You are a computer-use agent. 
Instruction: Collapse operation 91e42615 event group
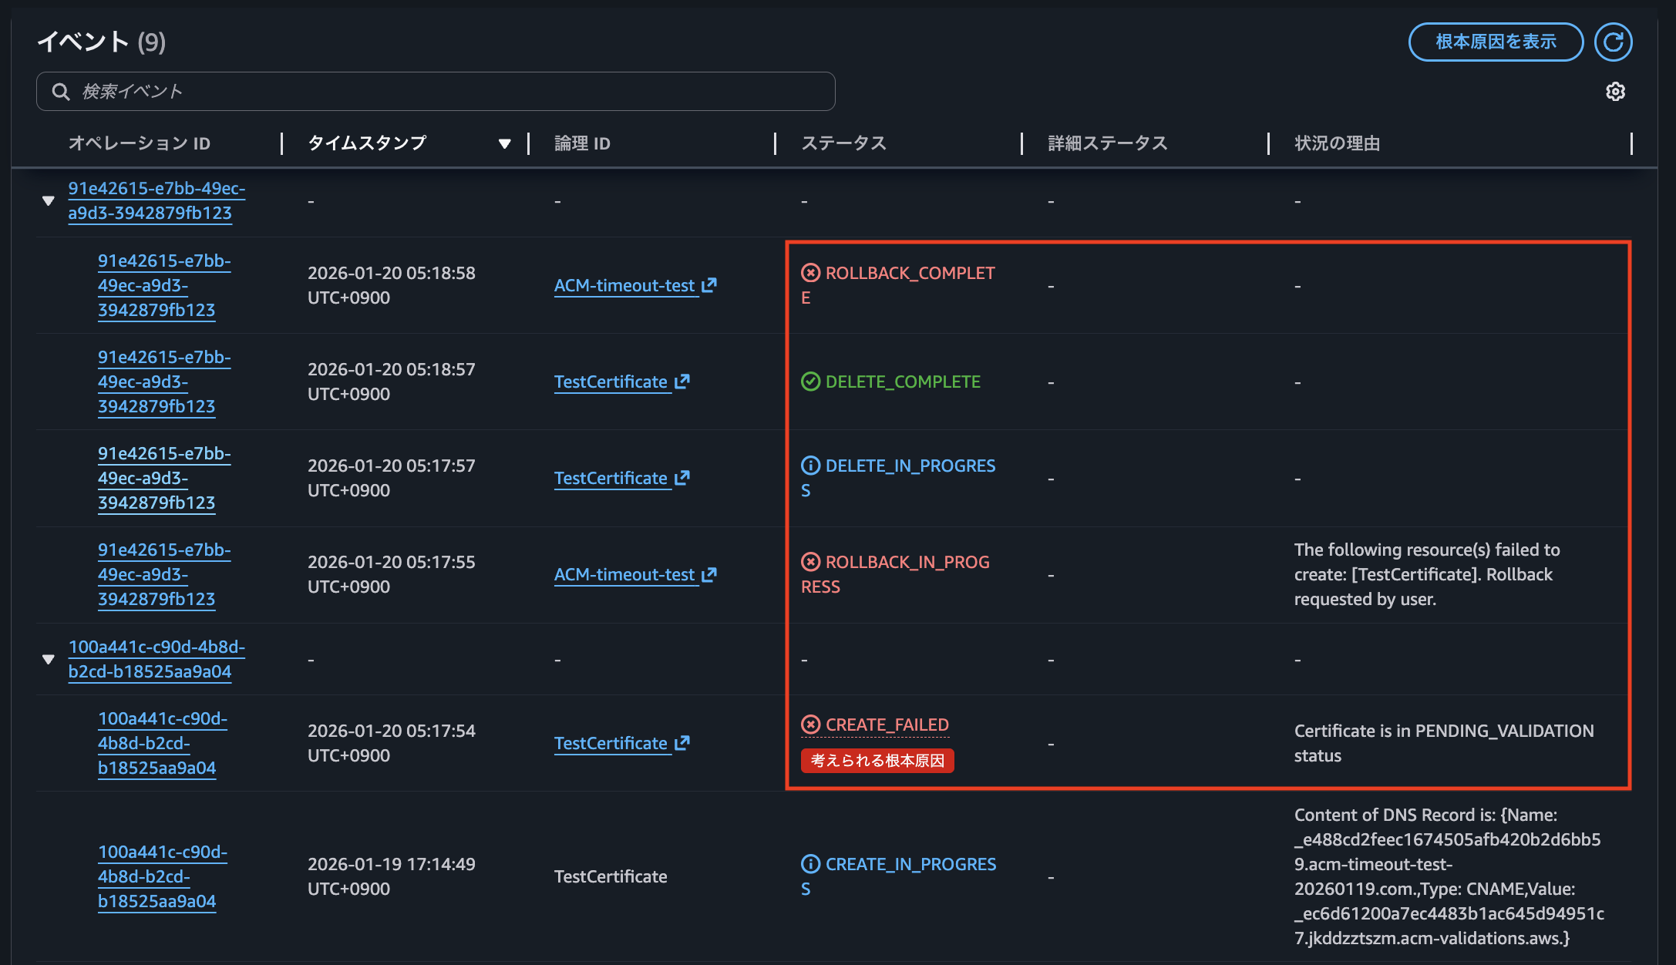click(48, 201)
